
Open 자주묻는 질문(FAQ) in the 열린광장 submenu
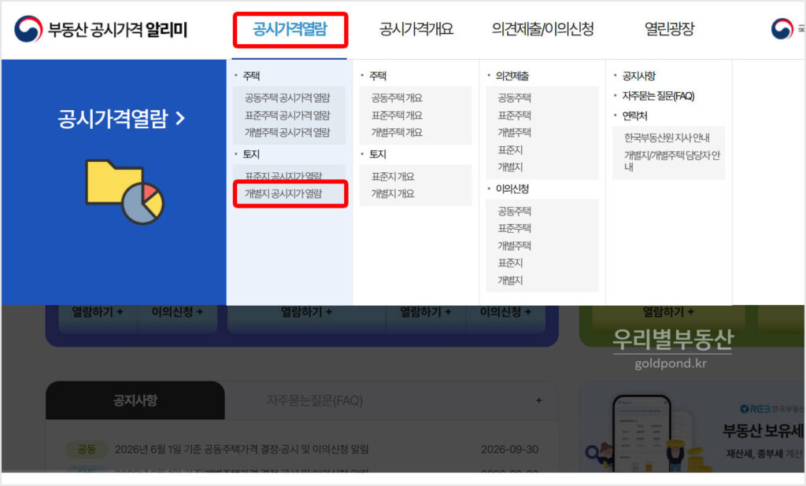tap(658, 96)
